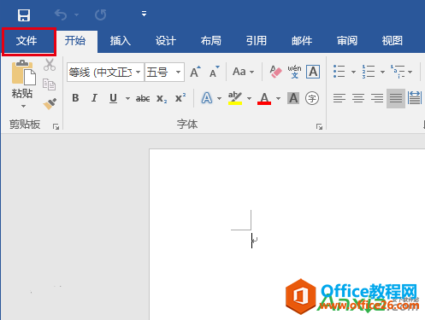Open the 文件 tab
425x320 pixels.
click(27, 41)
